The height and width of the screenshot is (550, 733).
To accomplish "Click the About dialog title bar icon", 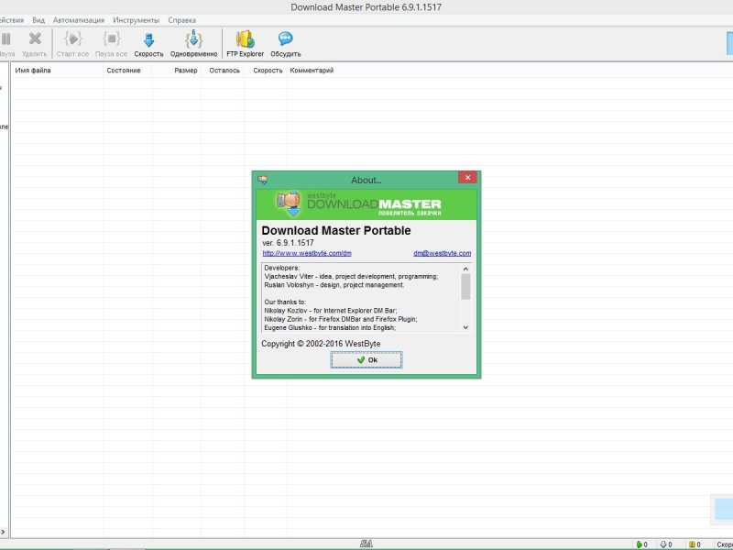I will point(263,180).
